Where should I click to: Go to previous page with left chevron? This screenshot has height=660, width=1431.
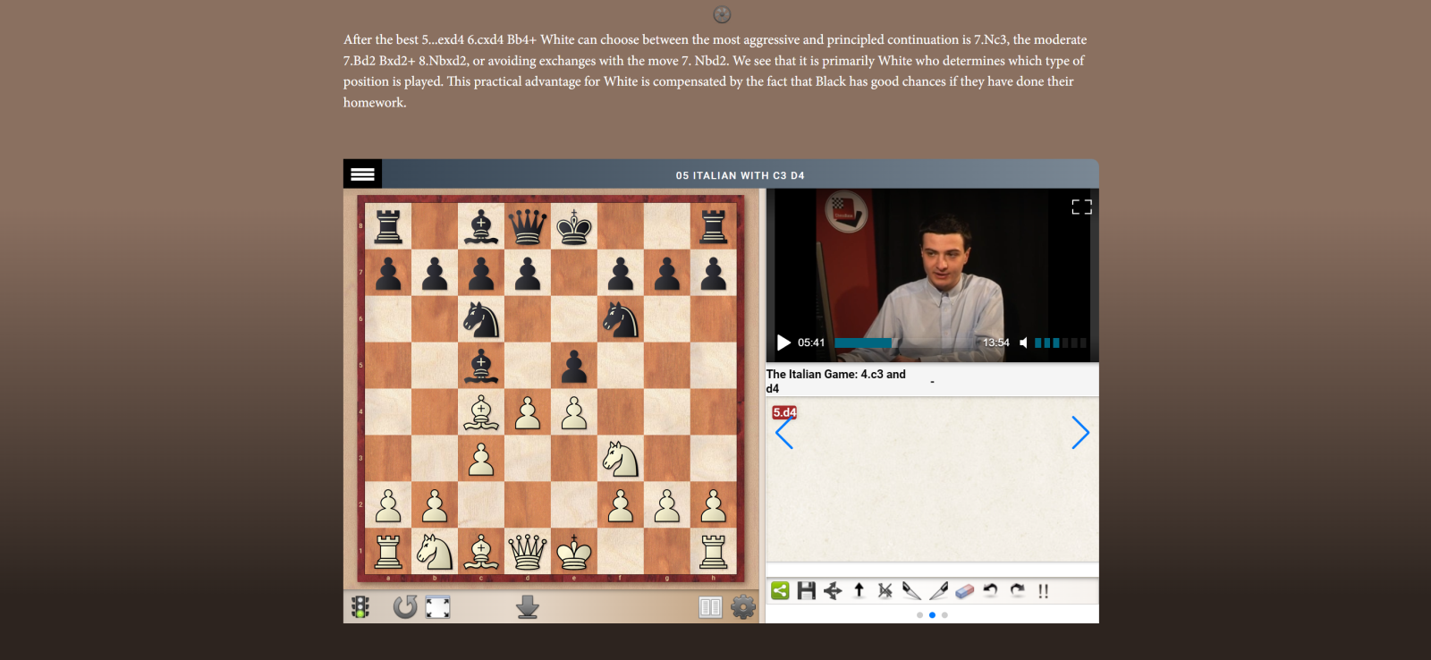(784, 433)
